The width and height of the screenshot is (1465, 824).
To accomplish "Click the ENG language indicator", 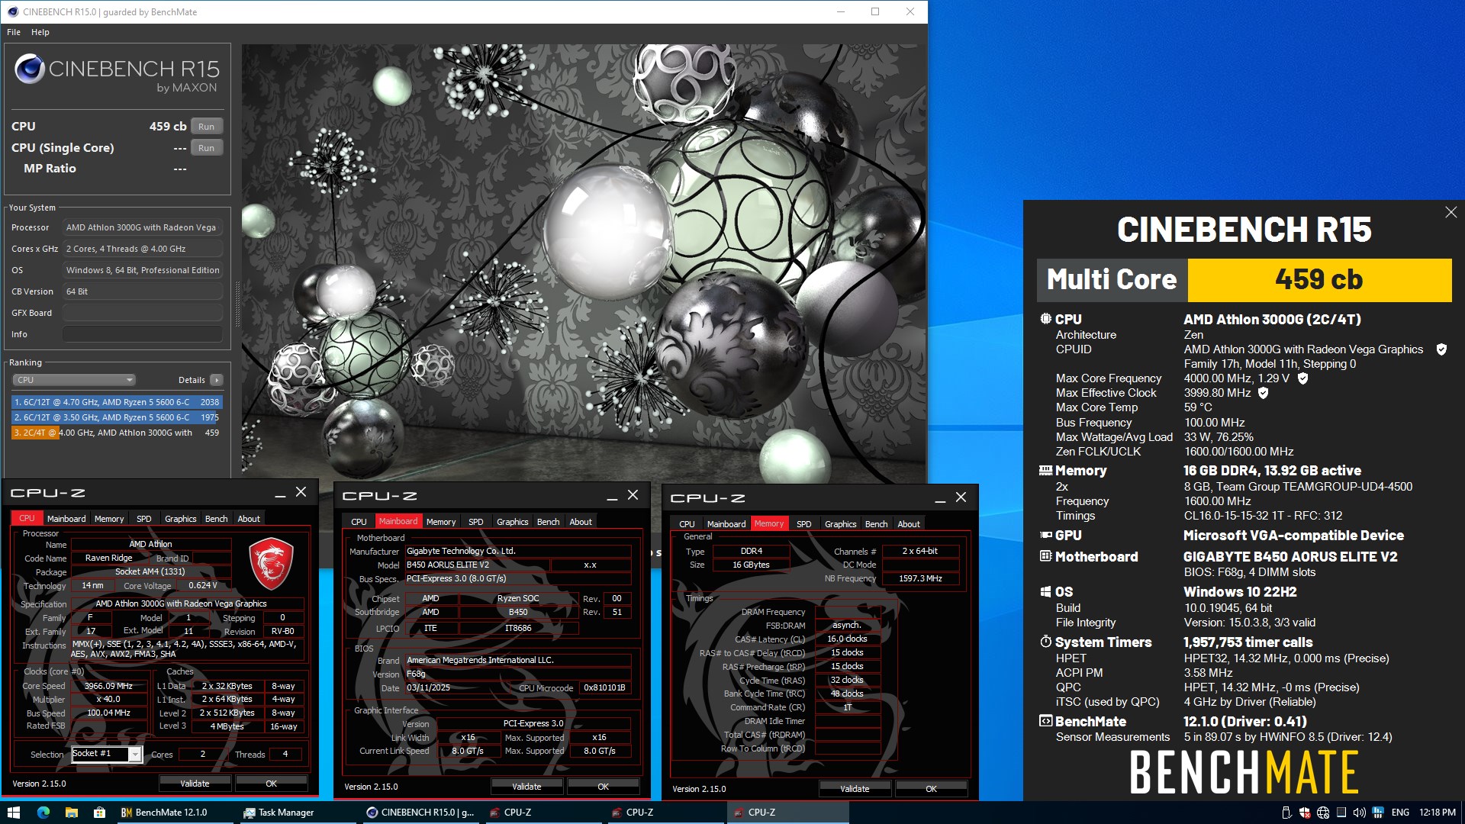I will [x=1400, y=813].
